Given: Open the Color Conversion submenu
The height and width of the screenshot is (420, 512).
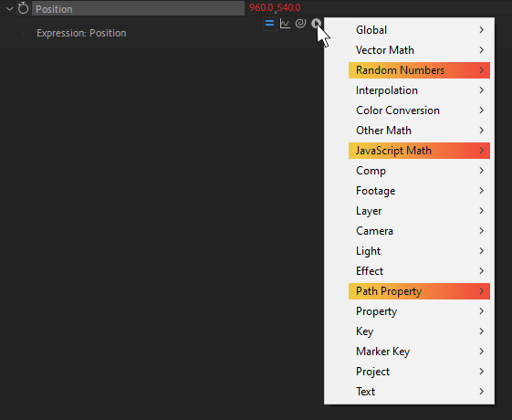Looking at the screenshot, I should coord(419,110).
